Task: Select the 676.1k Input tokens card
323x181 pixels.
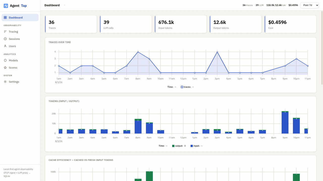Action: click(181, 24)
